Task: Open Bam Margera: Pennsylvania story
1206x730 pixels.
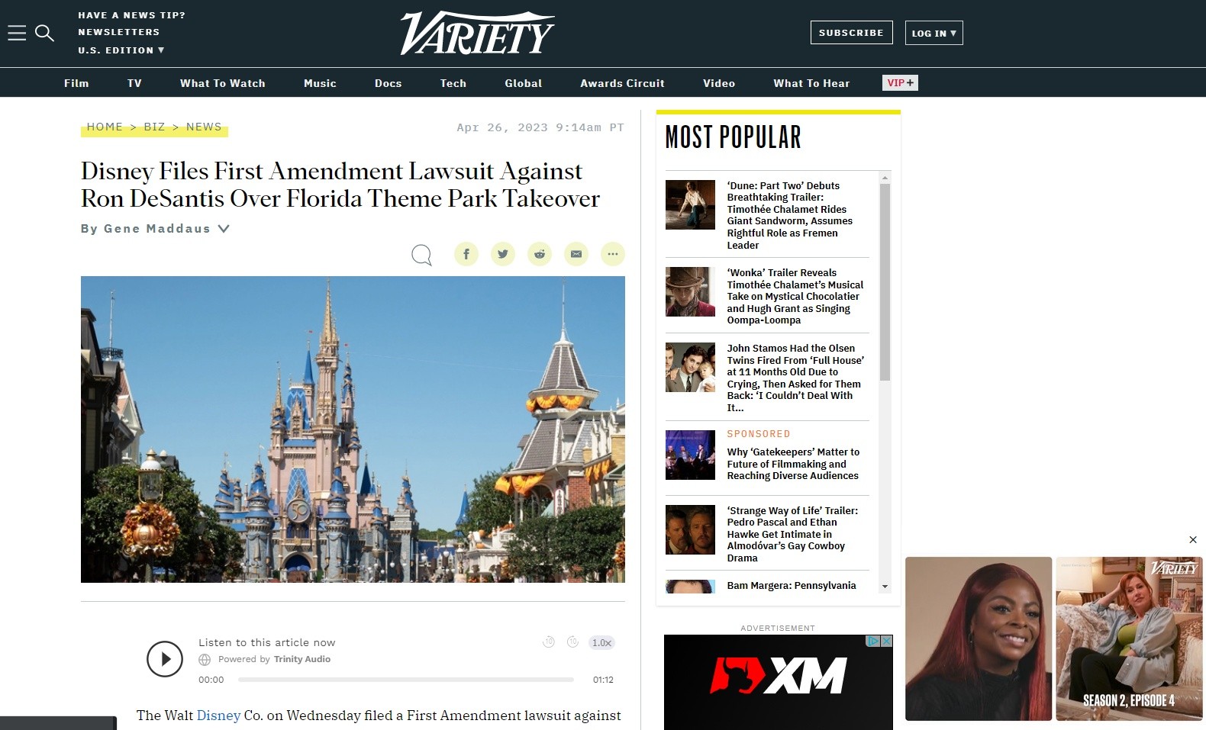Action: click(792, 586)
